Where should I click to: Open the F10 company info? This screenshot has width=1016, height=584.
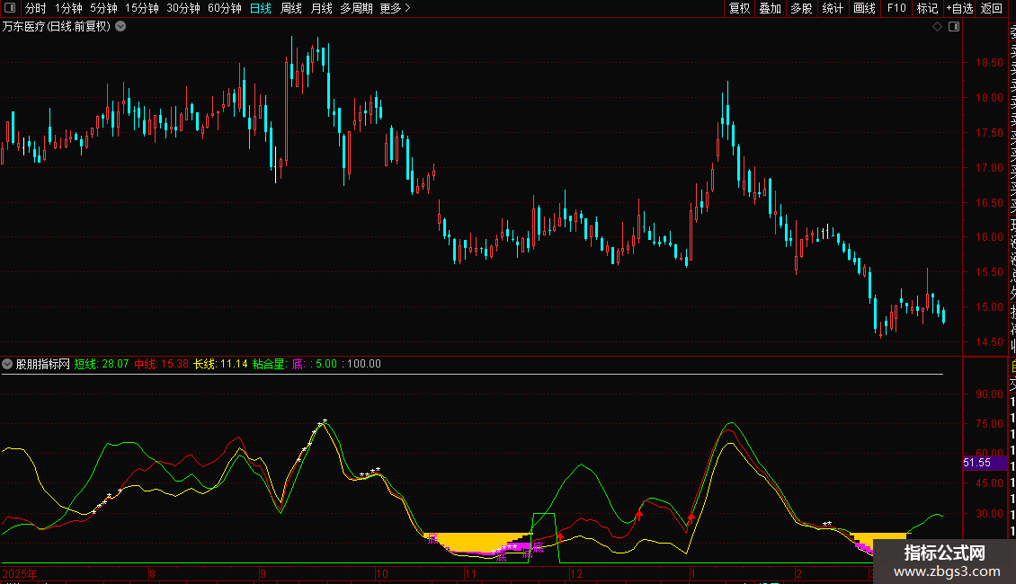tap(896, 9)
